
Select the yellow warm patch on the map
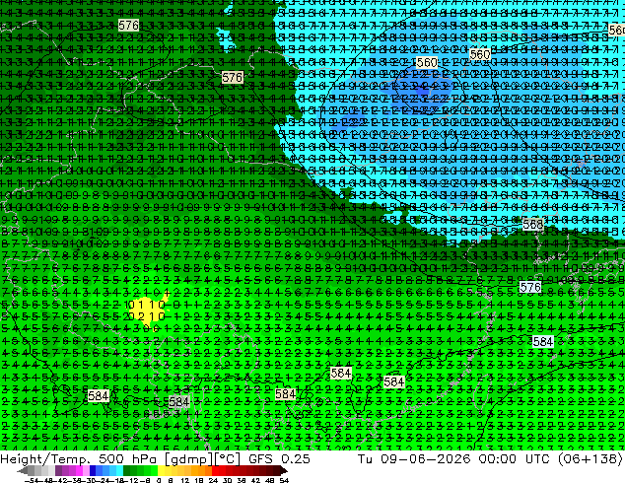(148, 310)
